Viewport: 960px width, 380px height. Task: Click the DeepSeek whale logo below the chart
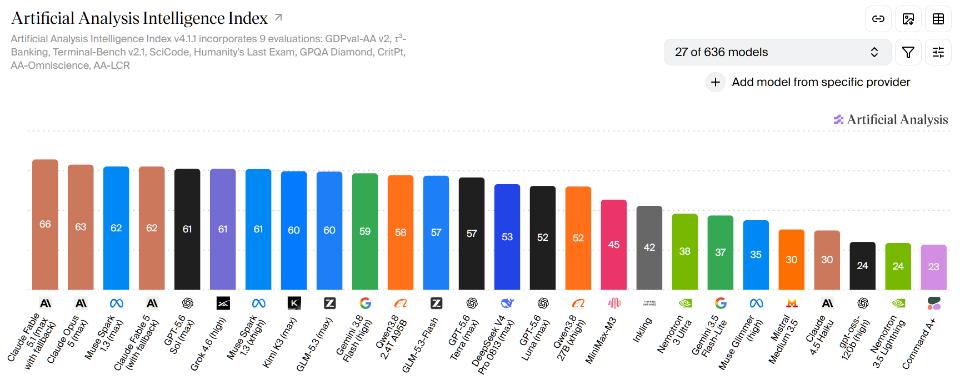507,303
